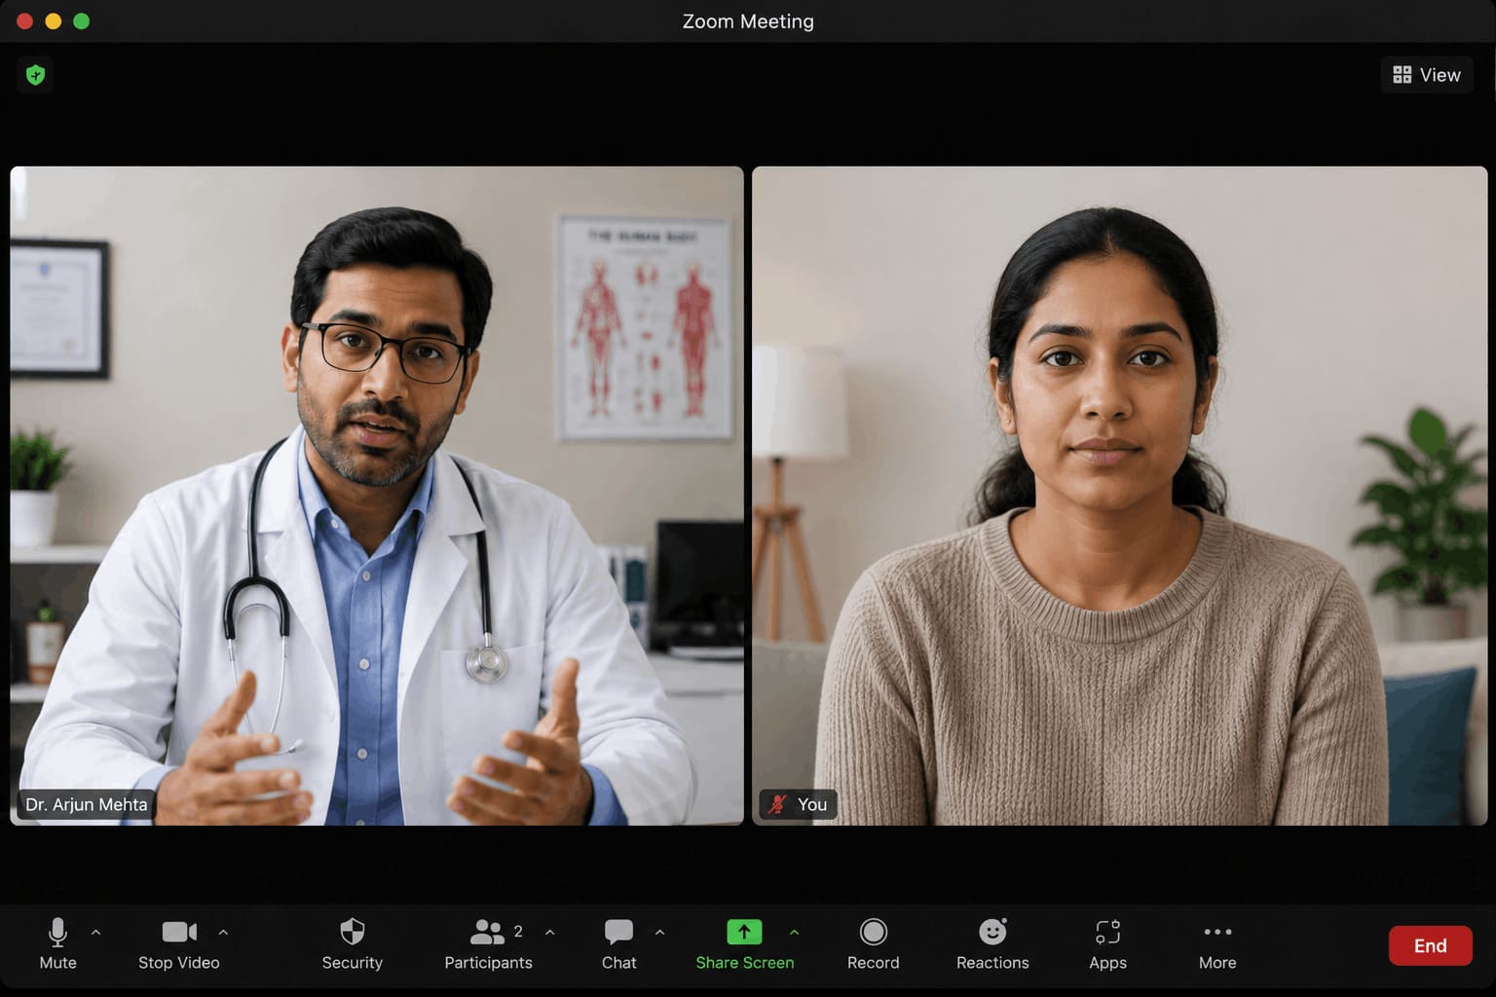
Task: Open the View layout button
Action: [1427, 75]
